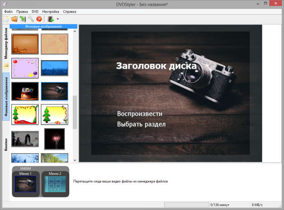Viewport: 284px width, 210px height.
Task: Click the Add video file film icon
Action: coord(51,19)
